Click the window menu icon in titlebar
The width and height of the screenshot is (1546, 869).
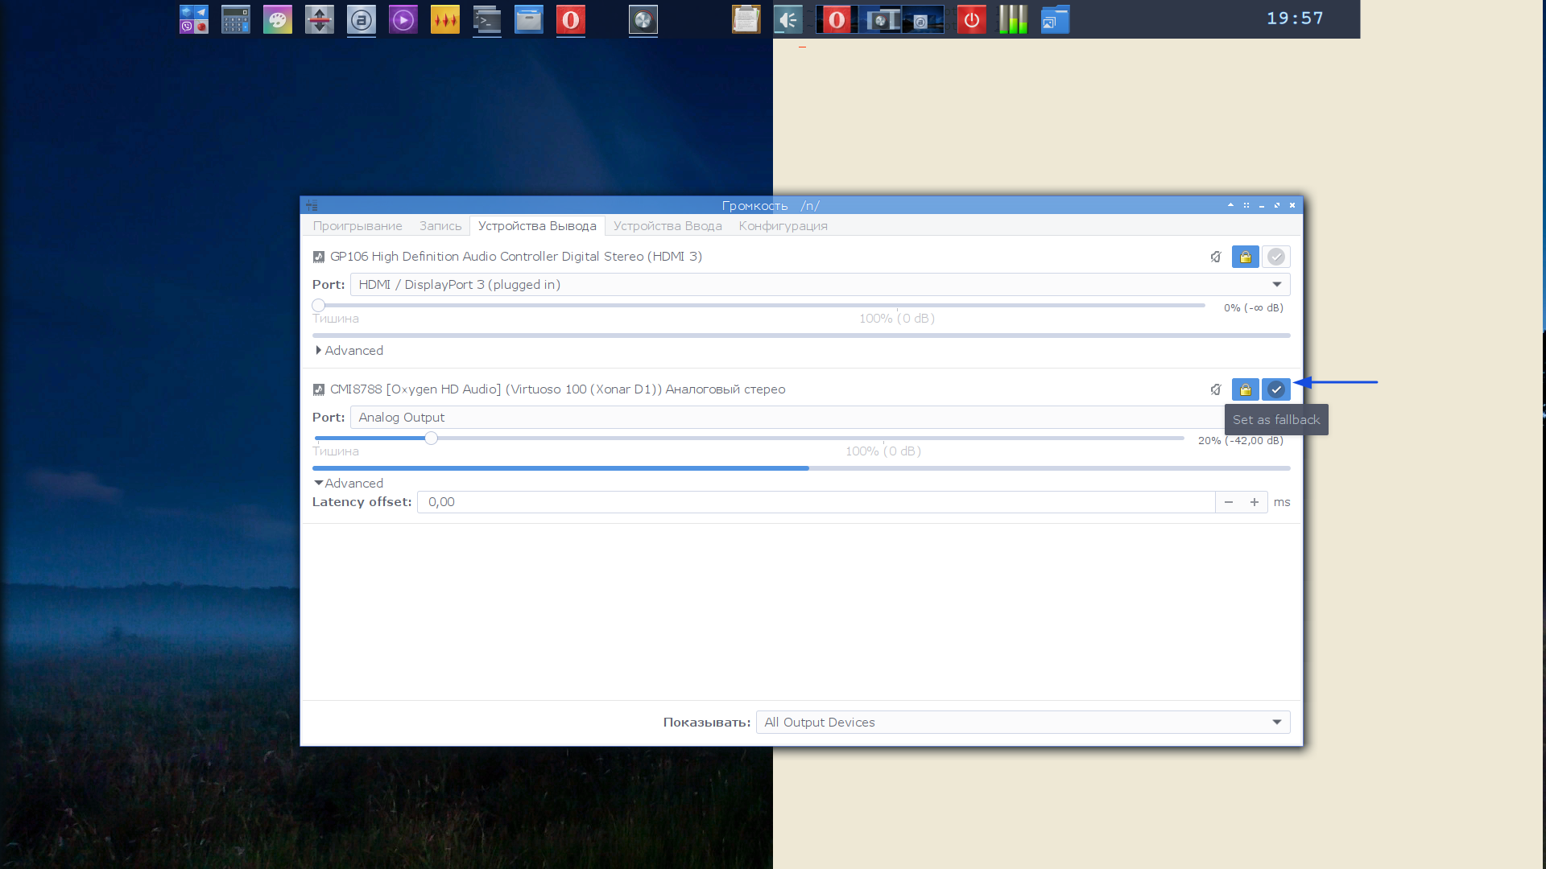point(312,206)
